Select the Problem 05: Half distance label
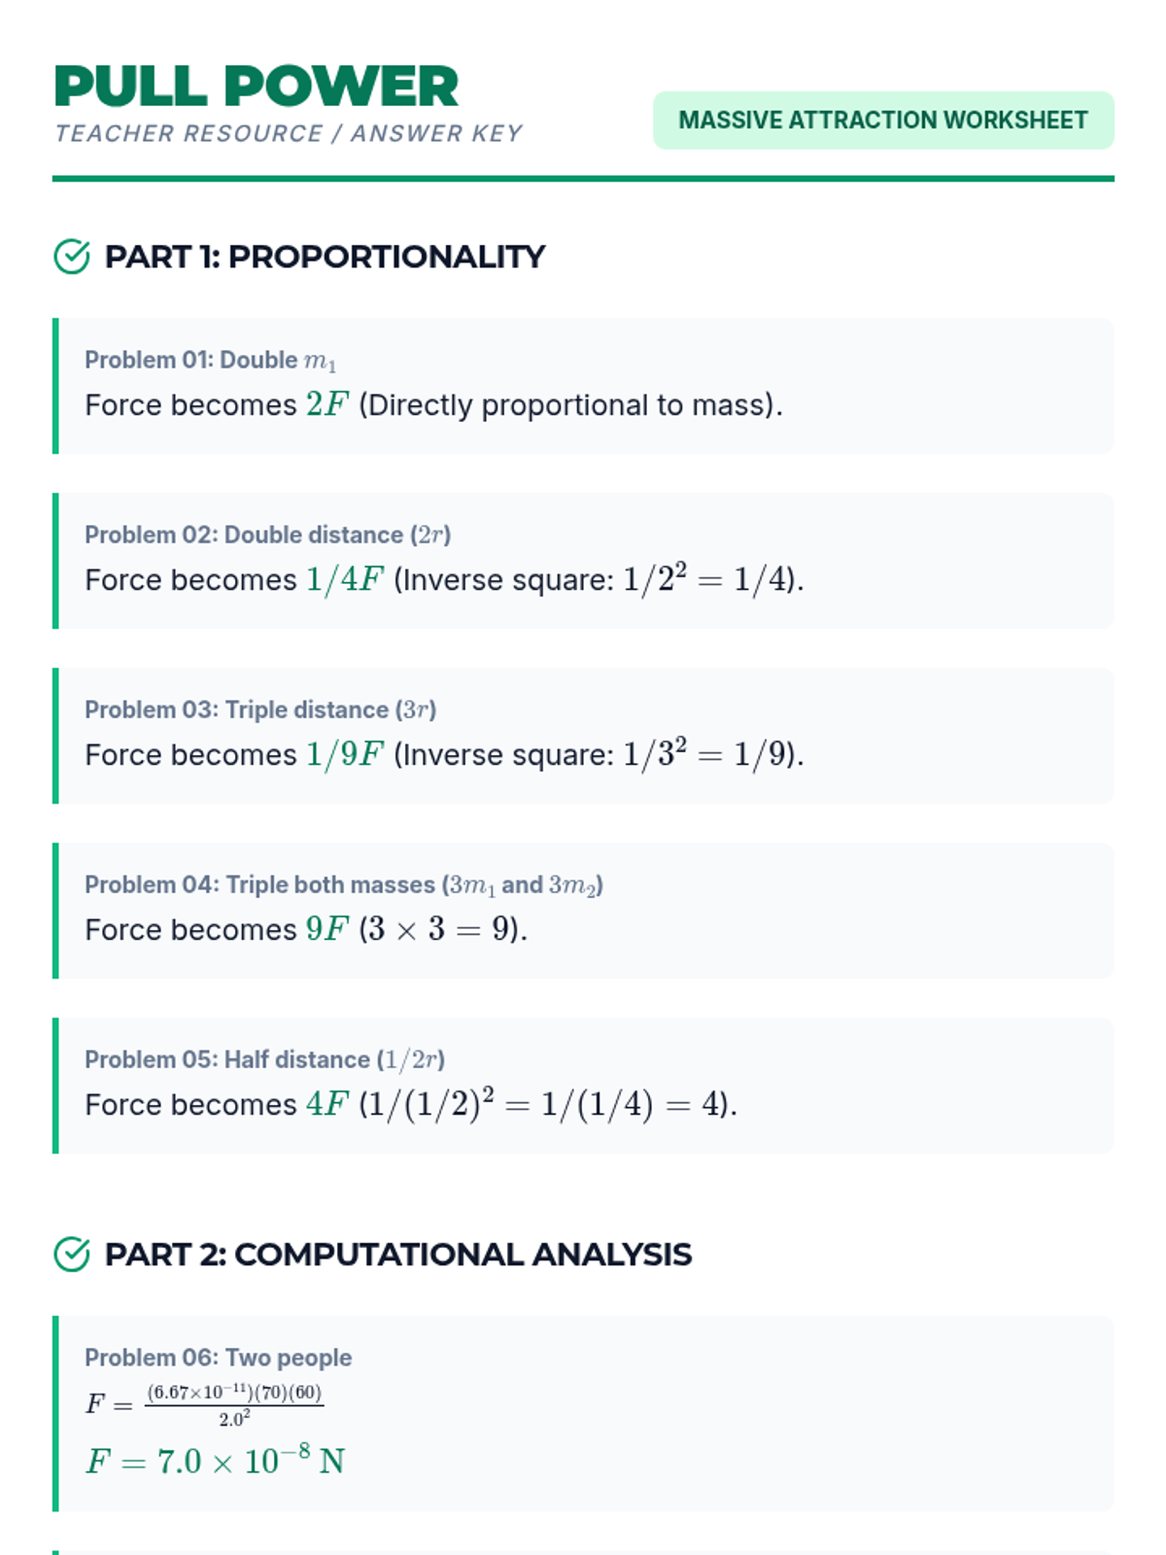 point(264,1060)
